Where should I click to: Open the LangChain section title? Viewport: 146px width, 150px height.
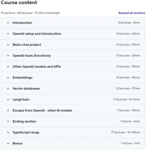[21, 100]
